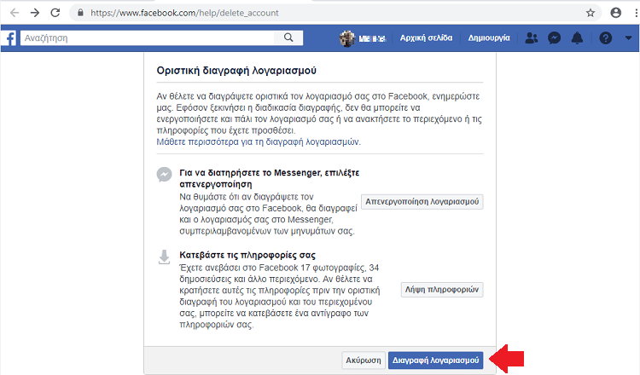This screenshot has width=640, height=375.
Task: Open Δημιουργία menu item
Action: 489,37
